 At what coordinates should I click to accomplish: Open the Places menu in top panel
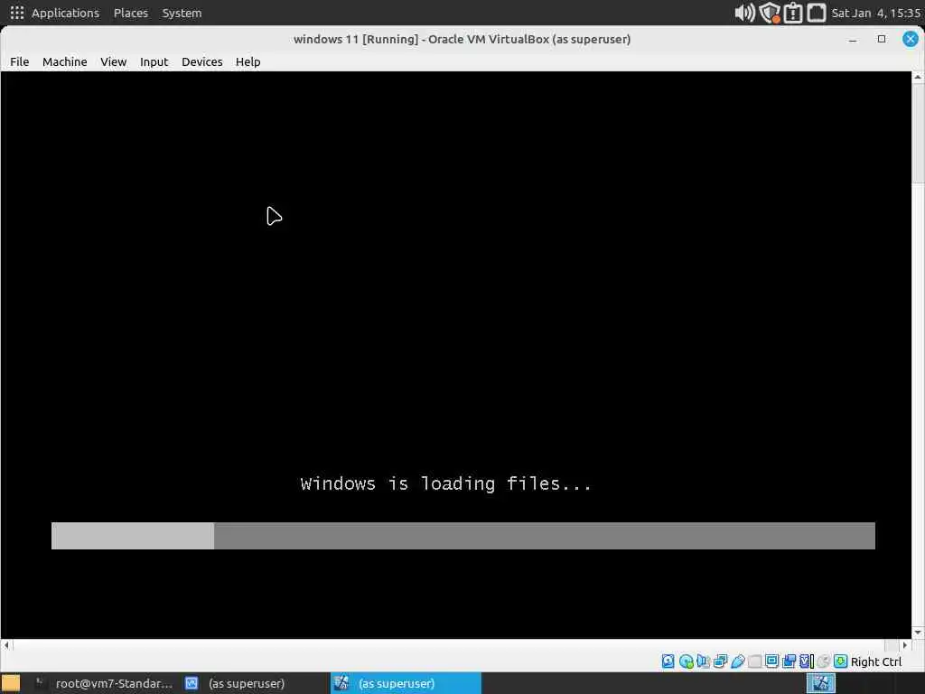[x=131, y=13]
